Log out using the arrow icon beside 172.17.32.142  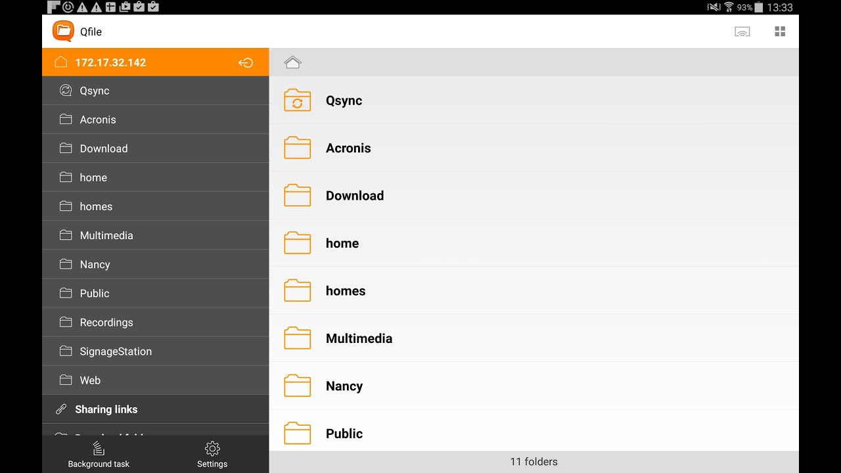point(246,62)
